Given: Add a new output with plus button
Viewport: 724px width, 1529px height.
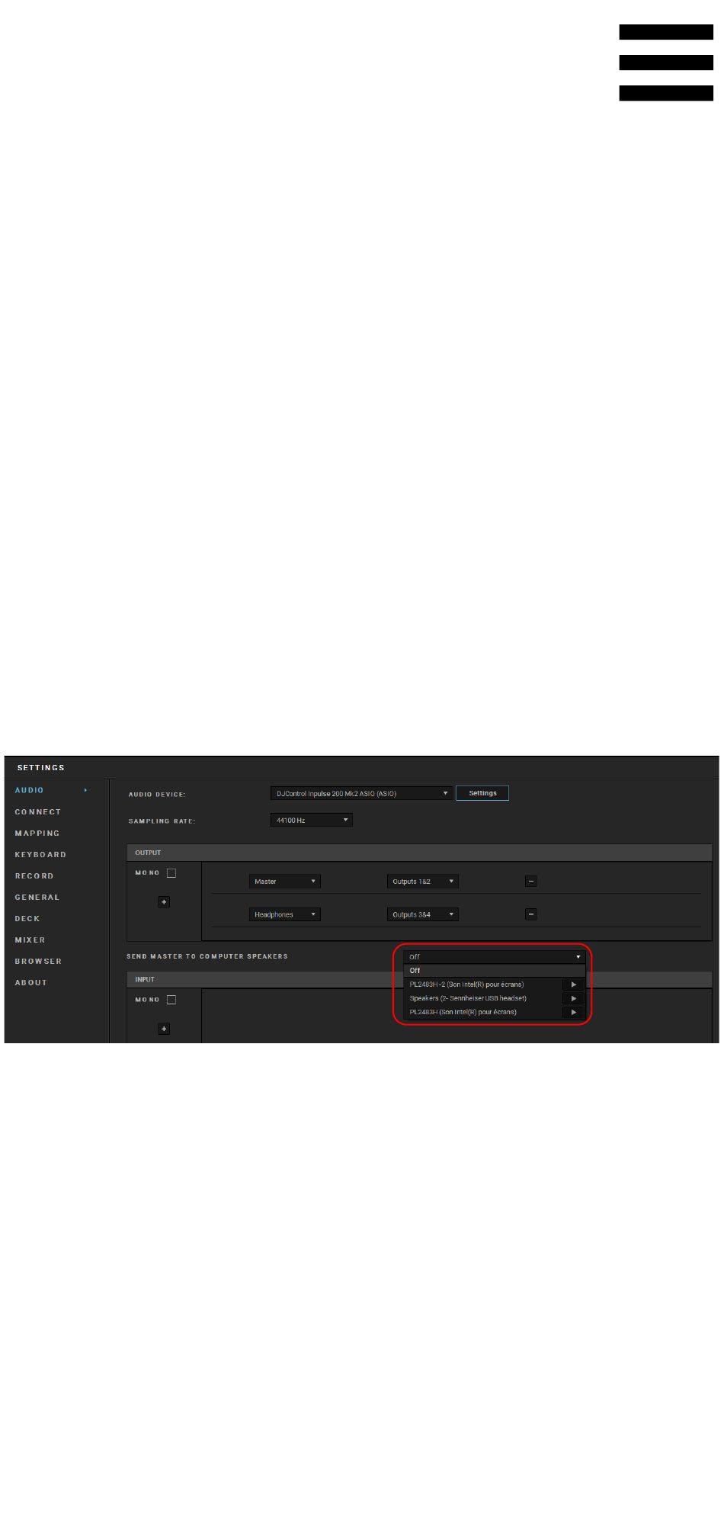Looking at the screenshot, I should (x=164, y=902).
